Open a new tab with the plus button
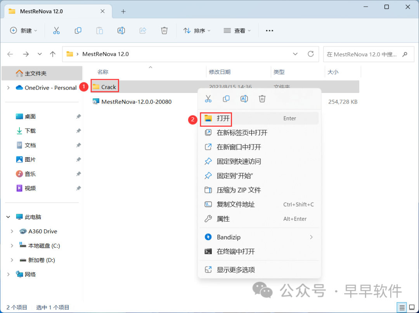 (123, 12)
